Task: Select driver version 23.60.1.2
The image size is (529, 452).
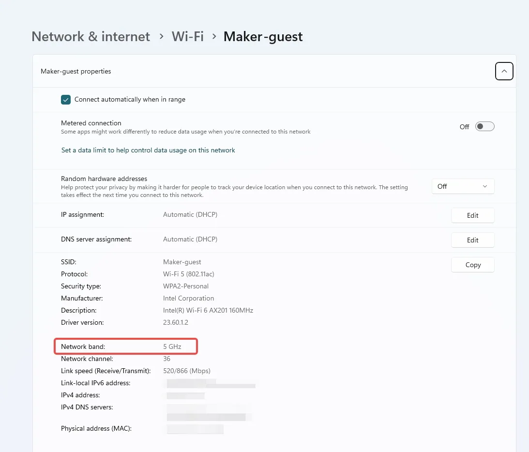Action: click(175, 322)
